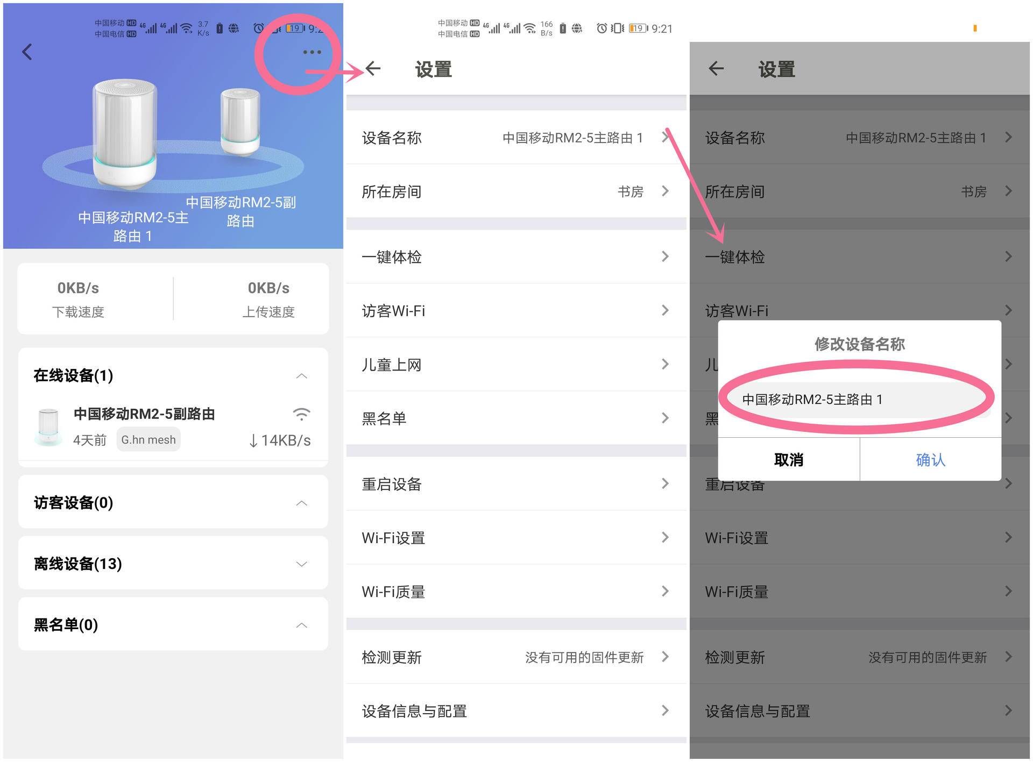Collapse the 访客设备(0) section
This screenshot has width=1033, height=762.
coord(302,503)
